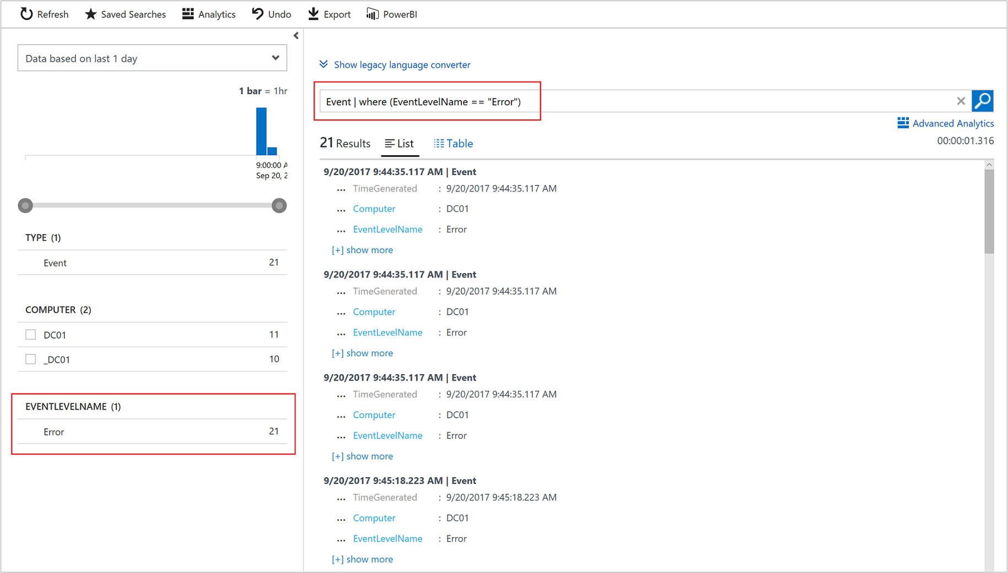
Task: Clear the search query with X icon
Action: click(961, 101)
